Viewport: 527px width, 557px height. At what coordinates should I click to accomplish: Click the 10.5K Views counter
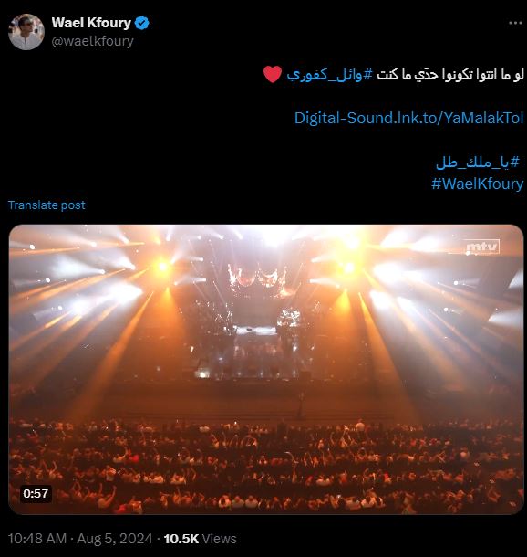point(200,539)
